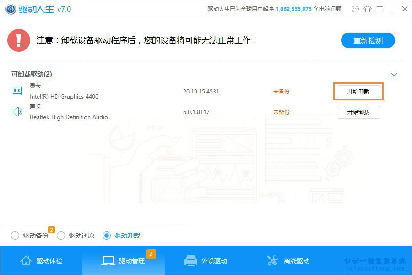Select the 驱动备份 radio button
412x275 pixels.
tap(15, 236)
